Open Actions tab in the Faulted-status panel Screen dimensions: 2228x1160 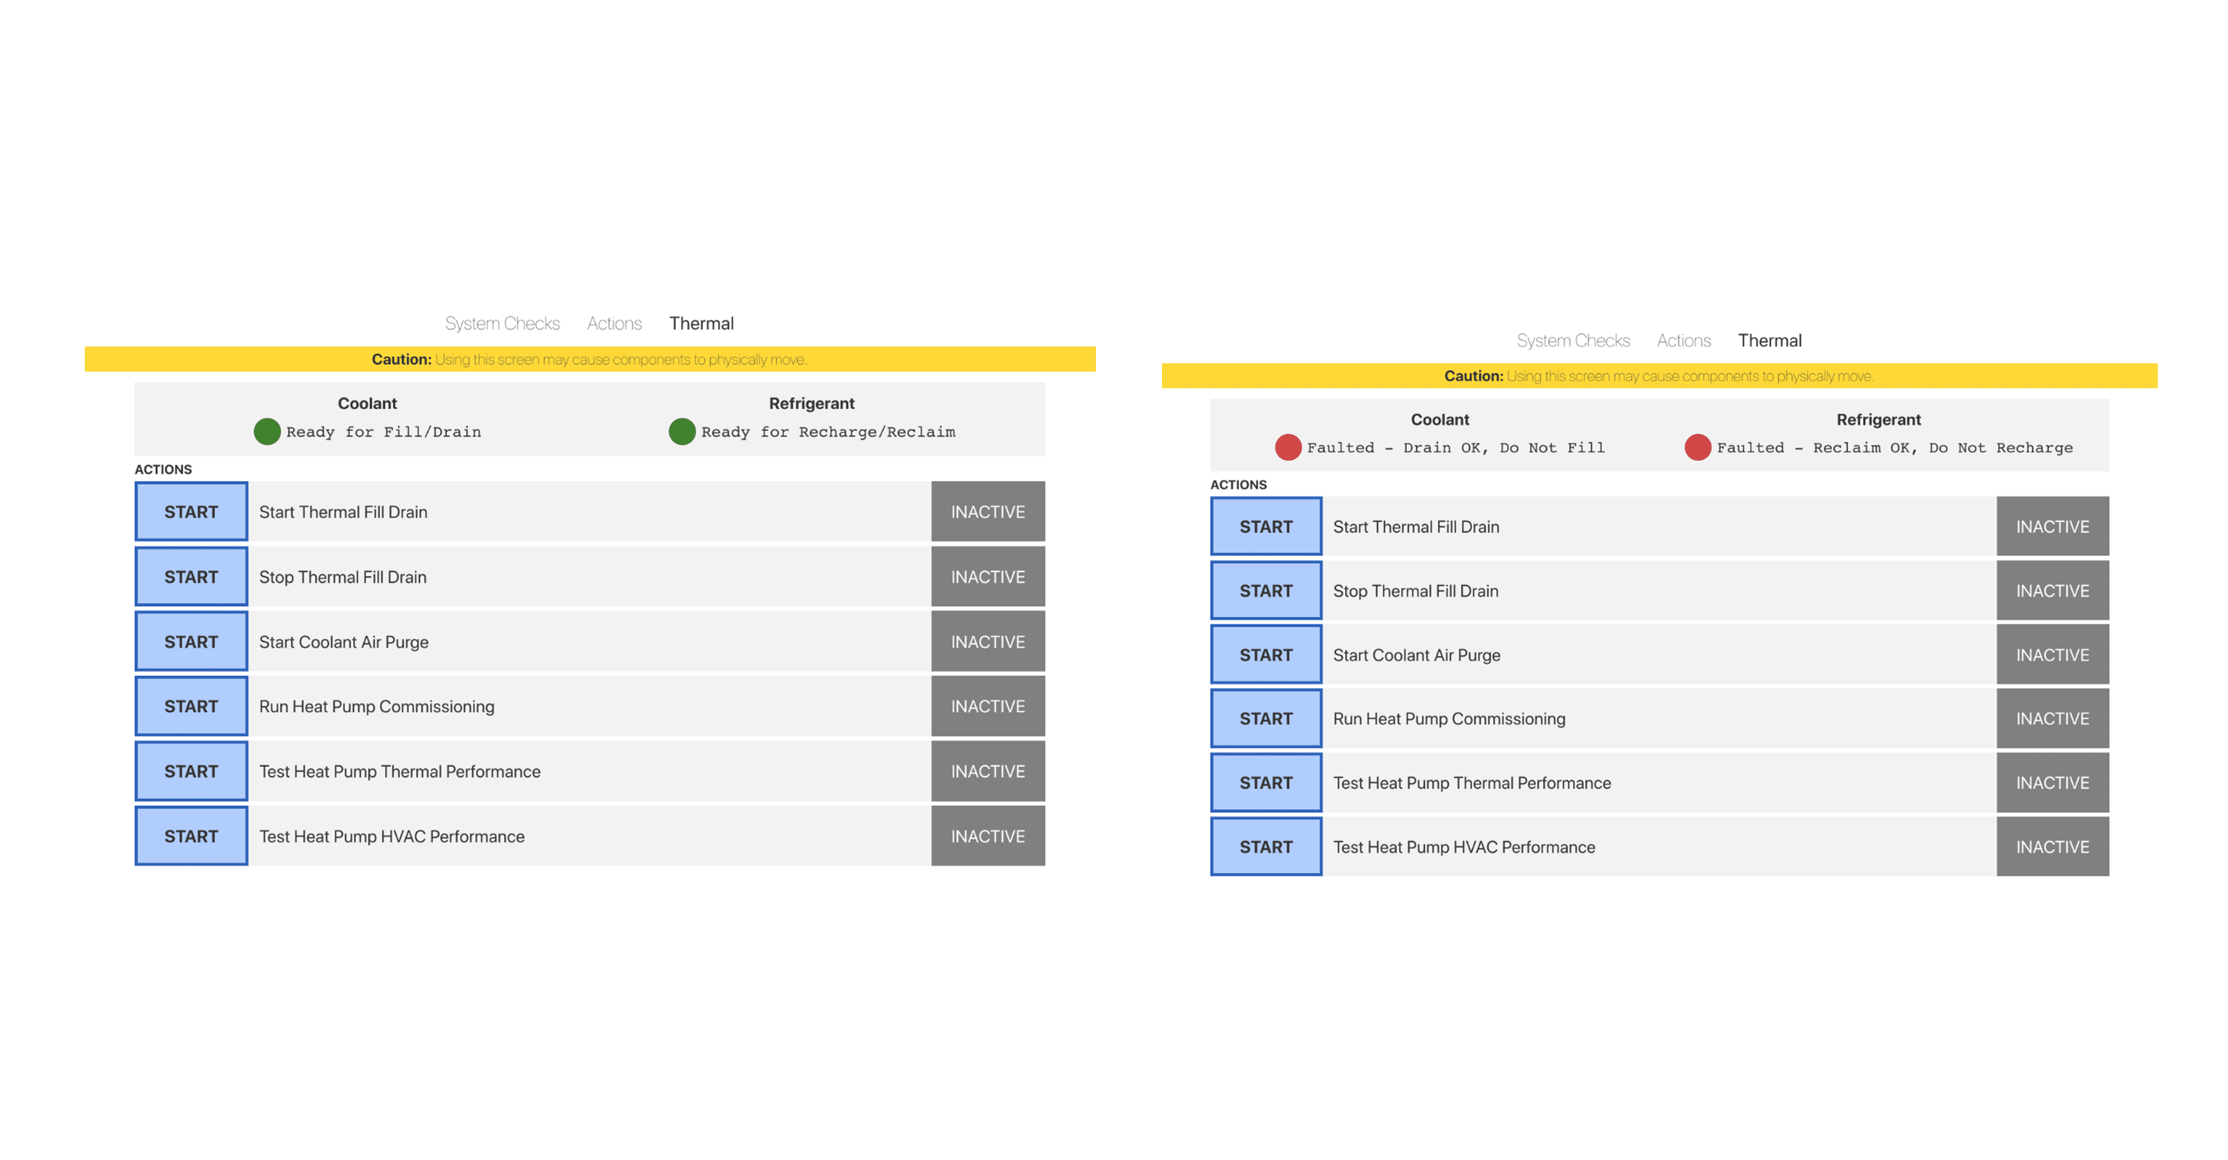[1683, 341]
